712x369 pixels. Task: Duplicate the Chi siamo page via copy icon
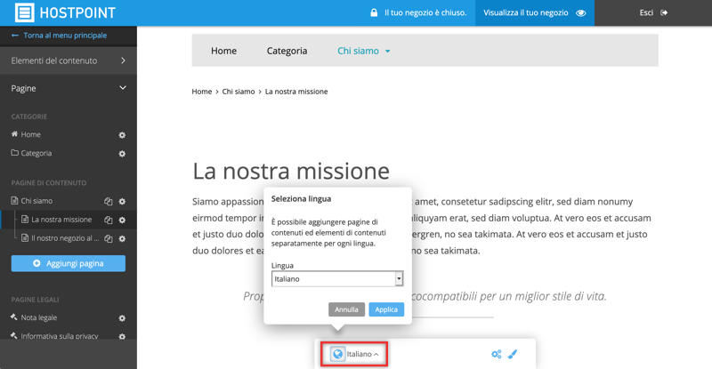pos(108,201)
